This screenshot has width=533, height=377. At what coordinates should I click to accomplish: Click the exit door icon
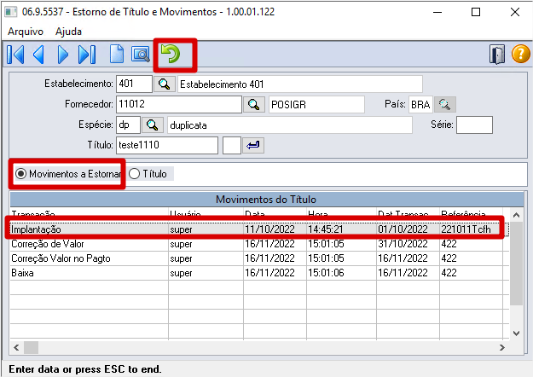497,55
